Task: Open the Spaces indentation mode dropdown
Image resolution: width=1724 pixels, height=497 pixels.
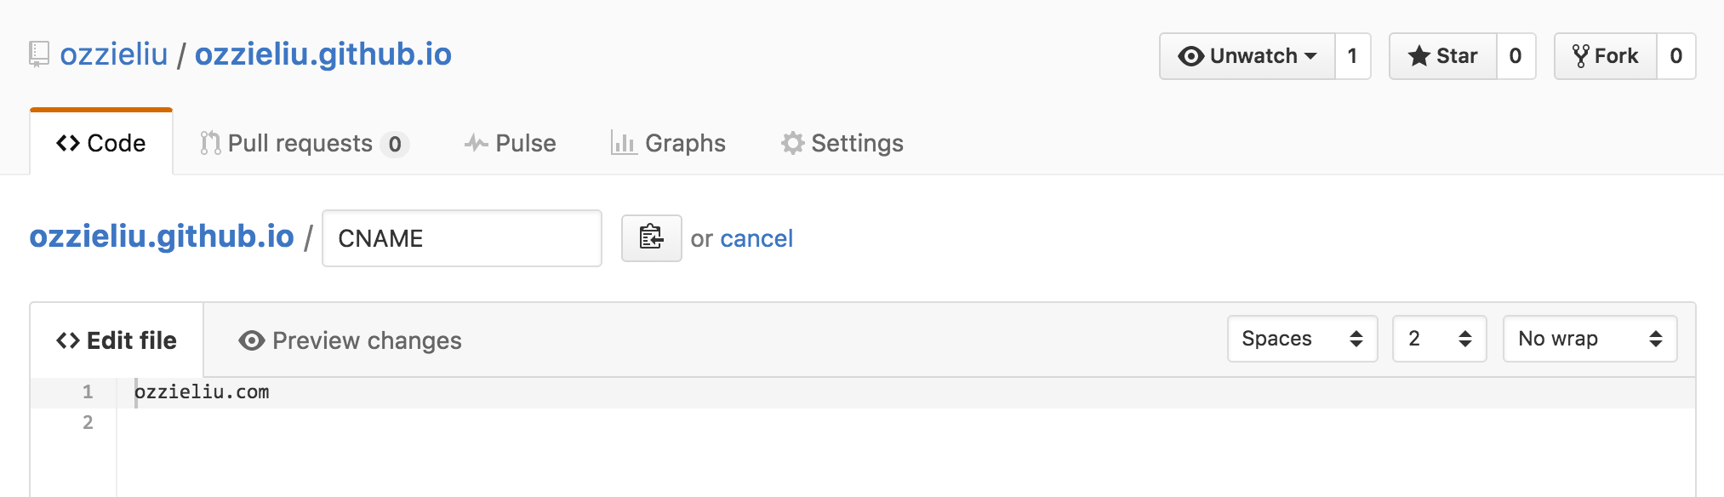Action: point(1302,339)
